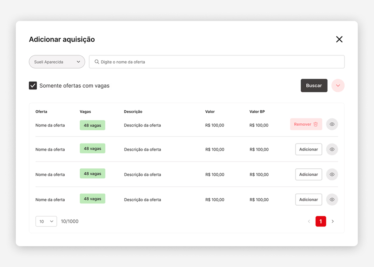Go to next page arrow

pyautogui.click(x=333, y=221)
